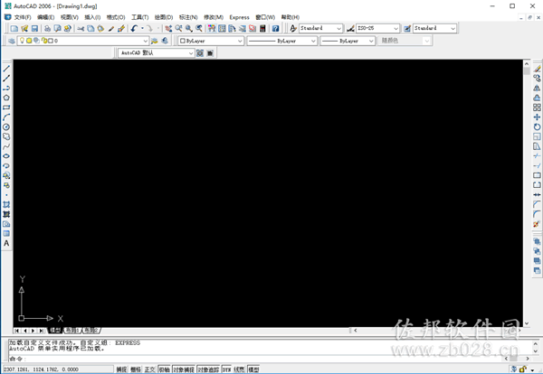Open the QuickCalc calculator icon
The height and width of the screenshot is (374, 543).
(262, 28)
